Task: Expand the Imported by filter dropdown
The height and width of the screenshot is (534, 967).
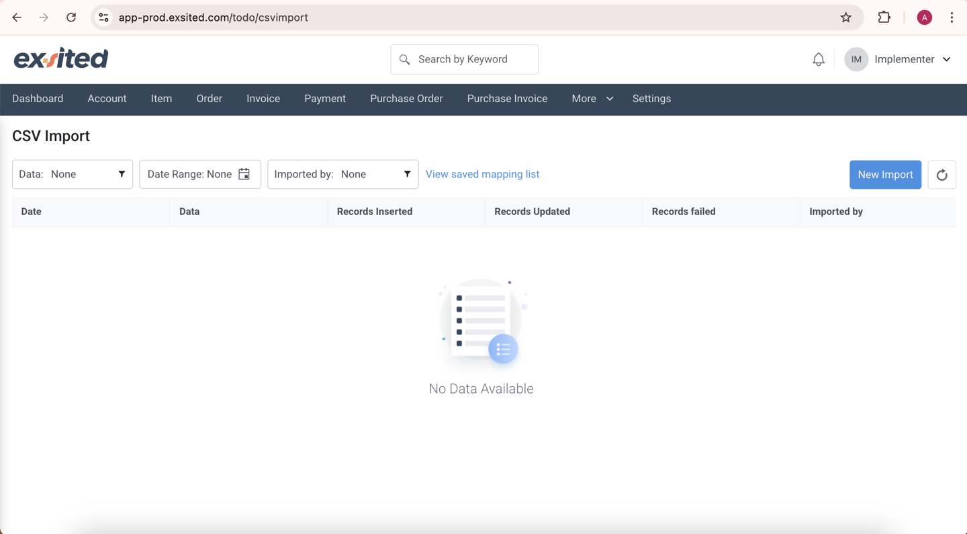Action: pyautogui.click(x=343, y=174)
